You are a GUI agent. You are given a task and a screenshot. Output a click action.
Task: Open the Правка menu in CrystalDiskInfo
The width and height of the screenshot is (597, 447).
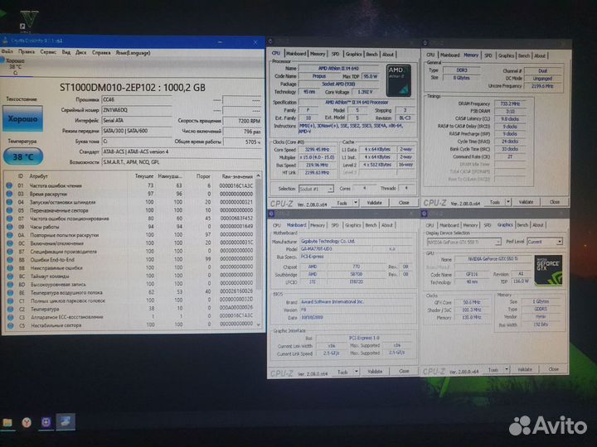click(x=27, y=51)
